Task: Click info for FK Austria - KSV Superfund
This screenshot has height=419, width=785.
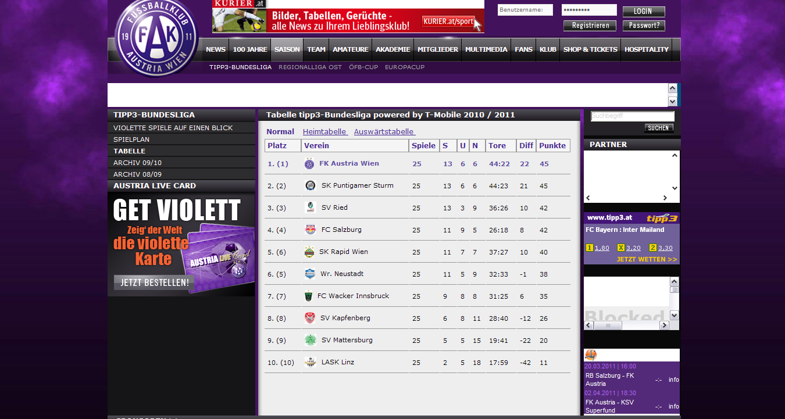Action: click(x=673, y=407)
